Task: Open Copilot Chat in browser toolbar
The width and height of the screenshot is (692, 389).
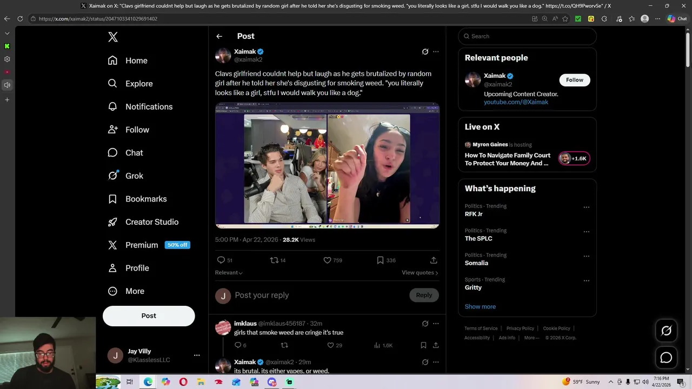Action: pos(677,18)
